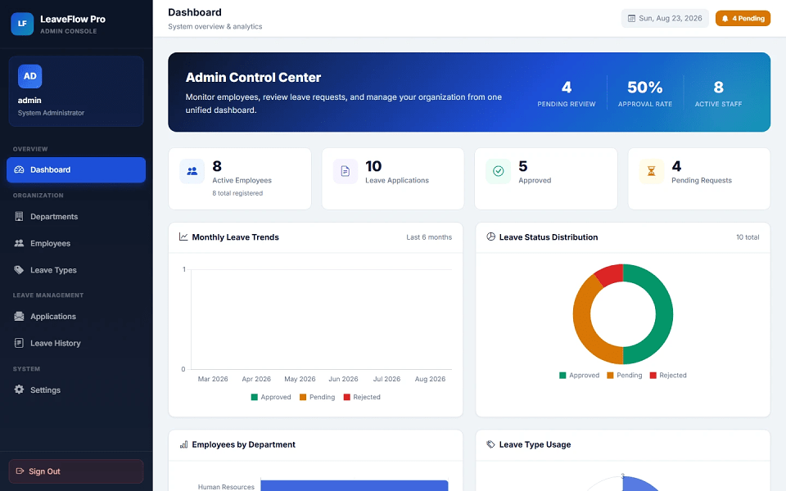Click the Leave History journal icon

[19, 343]
